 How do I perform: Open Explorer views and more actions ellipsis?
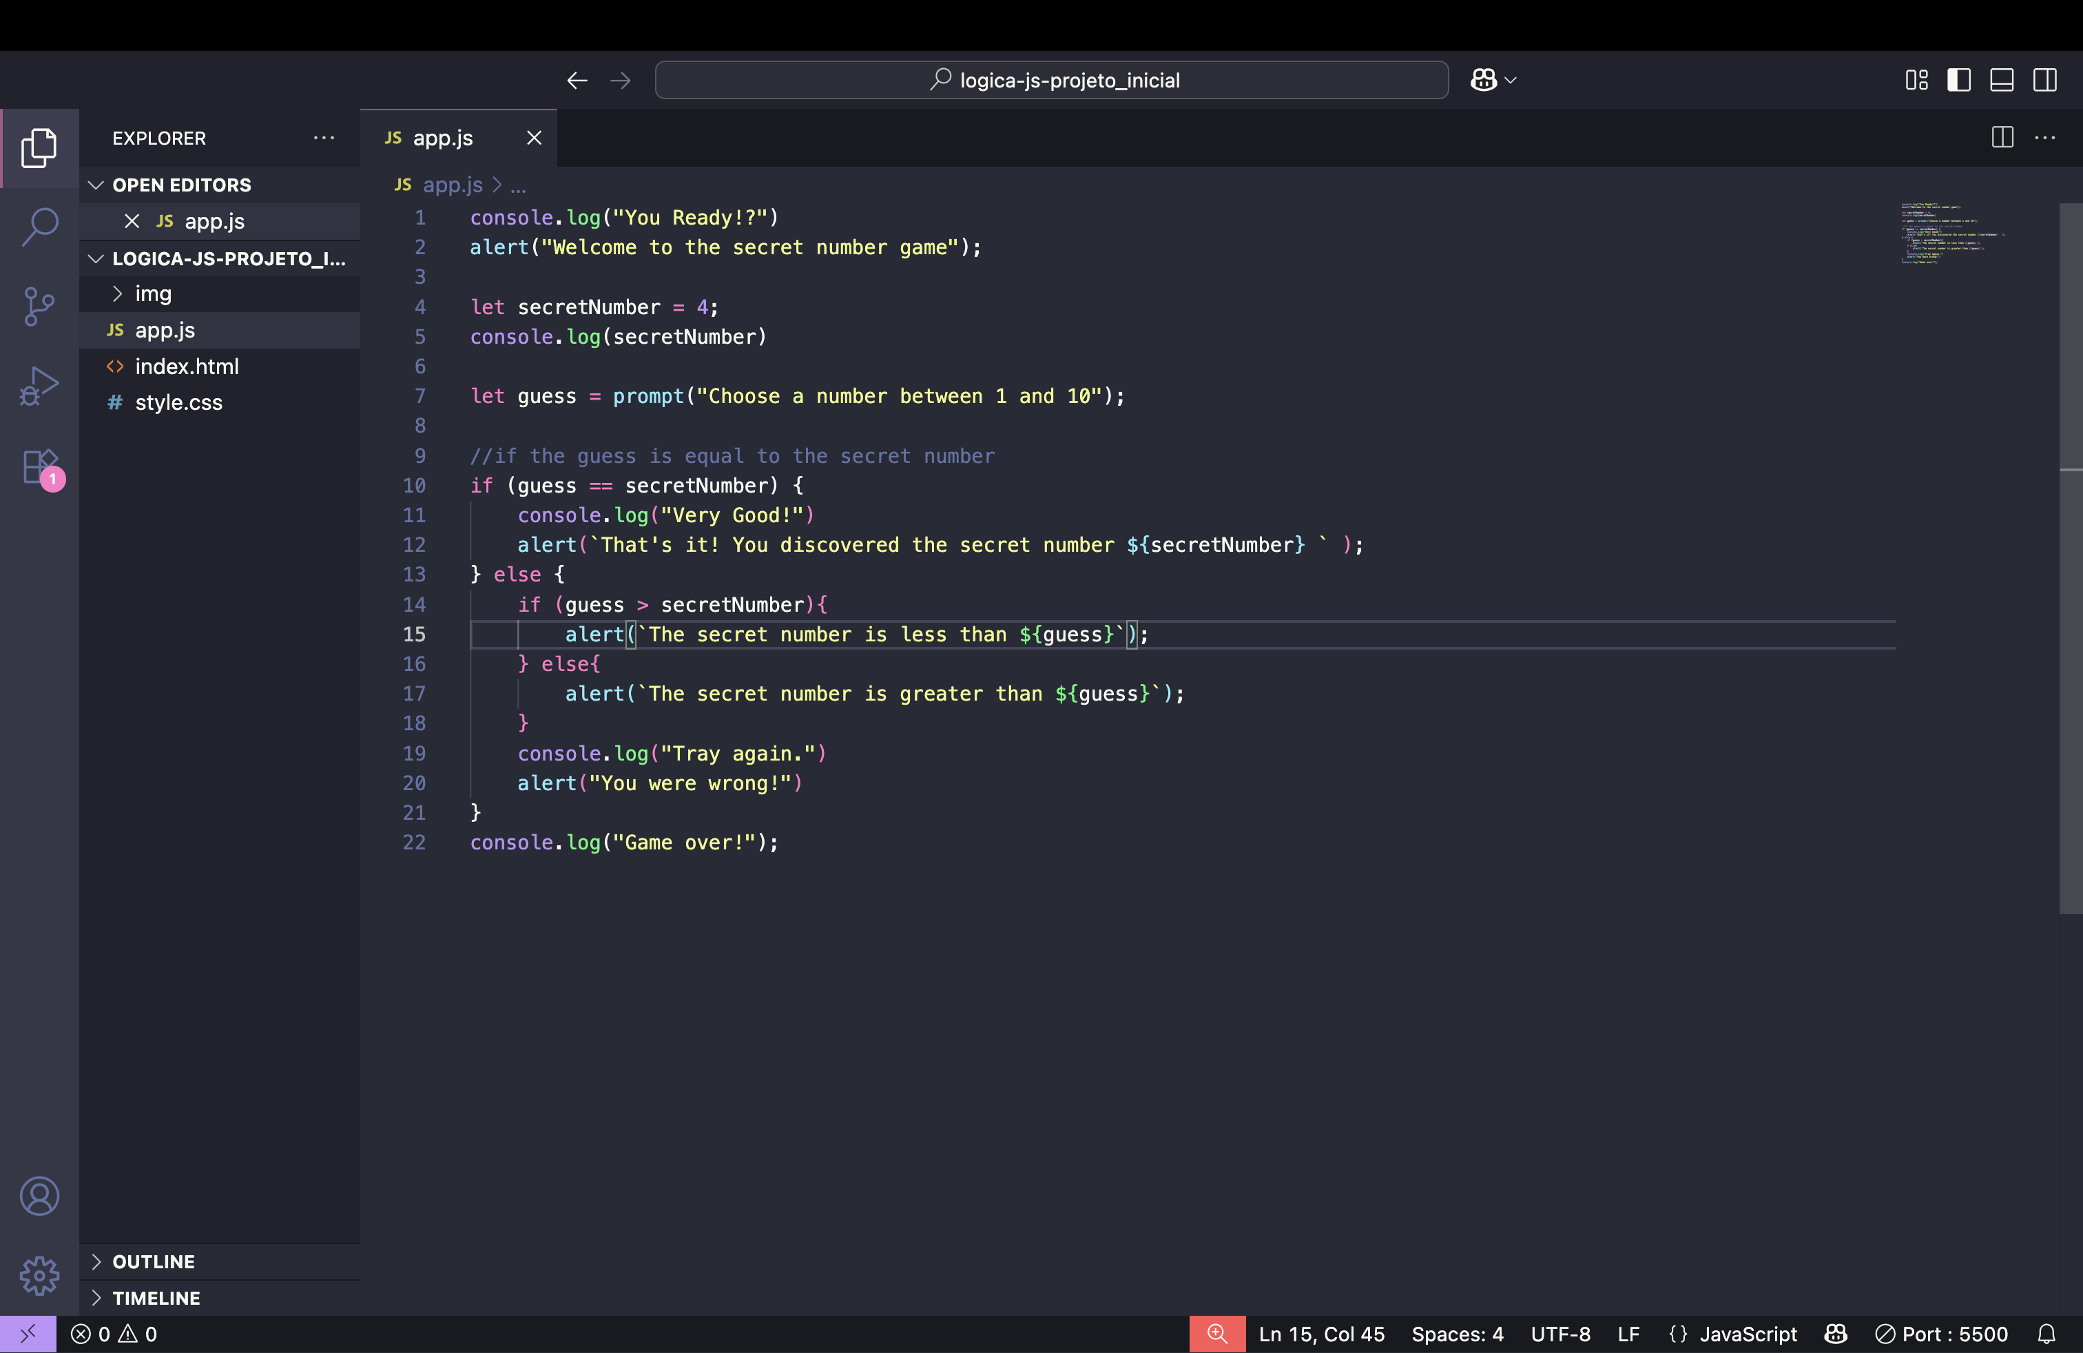click(324, 137)
